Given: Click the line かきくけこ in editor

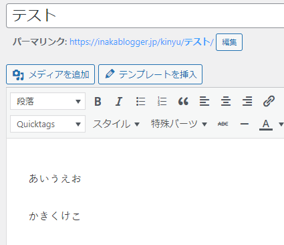Looking at the screenshot, I should click(x=55, y=216).
